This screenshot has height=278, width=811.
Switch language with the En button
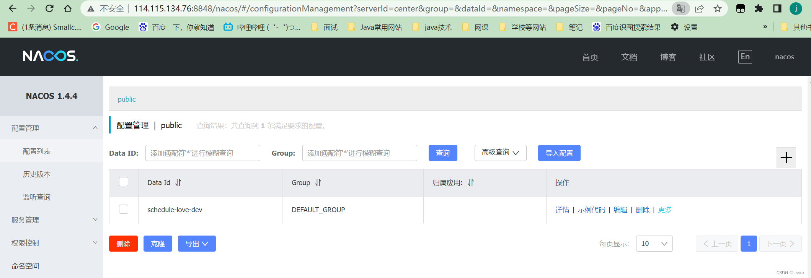[745, 57]
